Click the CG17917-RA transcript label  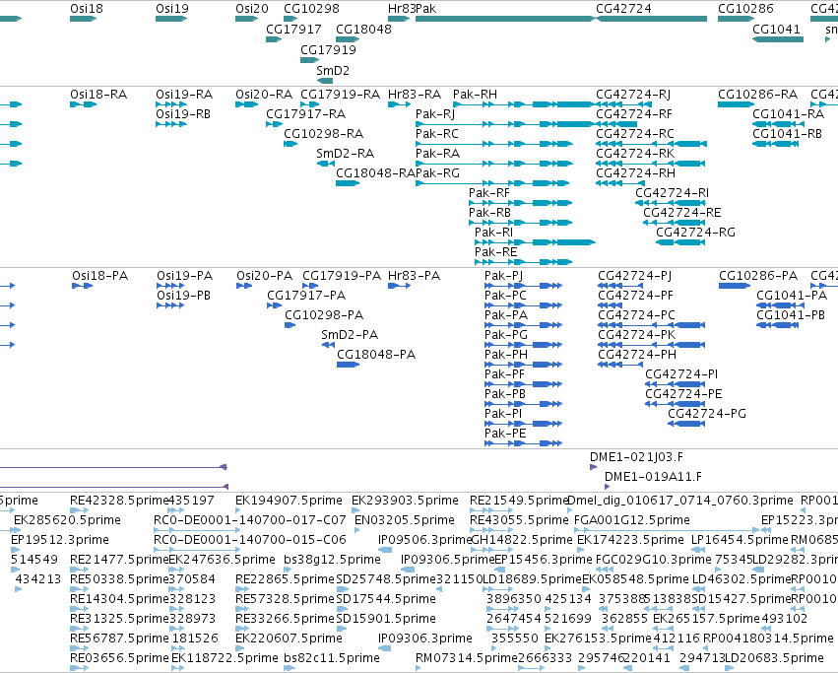coord(305,114)
